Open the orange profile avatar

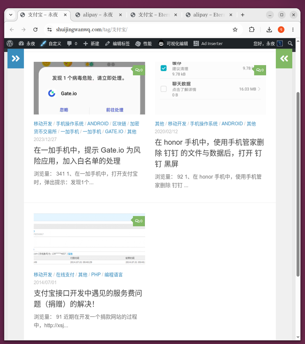coord(281,30)
